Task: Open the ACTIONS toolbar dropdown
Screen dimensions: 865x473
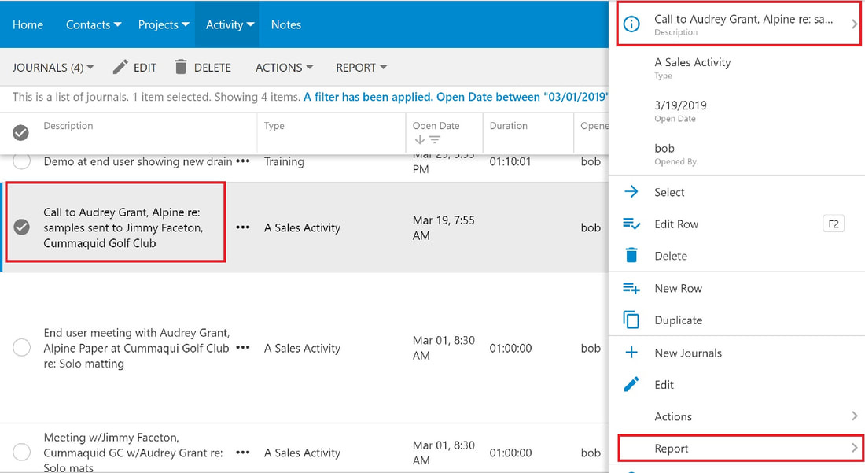Action: pyautogui.click(x=284, y=68)
